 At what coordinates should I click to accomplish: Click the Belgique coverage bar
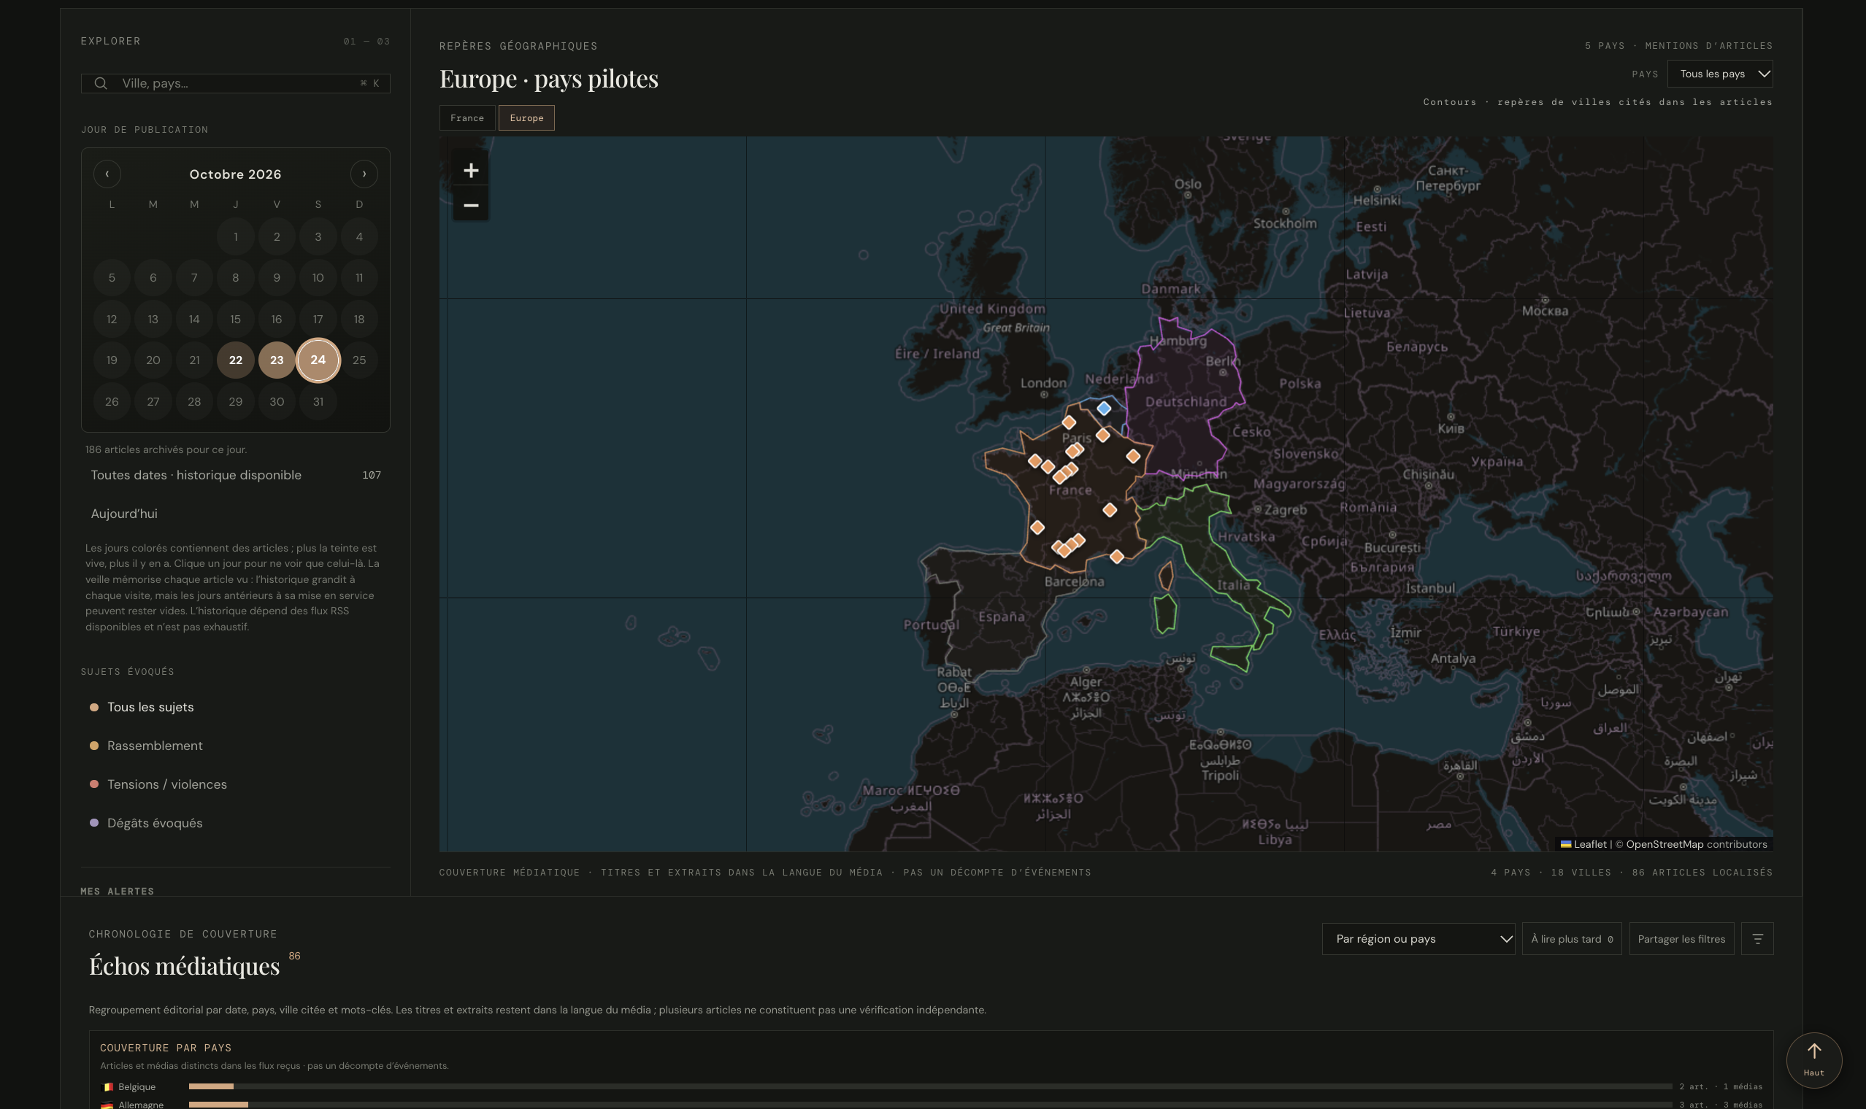(x=930, y=1086)
